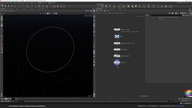
Task: Open the Main radial menu dropdown
Action: pyautogui.click(x=53, y=3)
